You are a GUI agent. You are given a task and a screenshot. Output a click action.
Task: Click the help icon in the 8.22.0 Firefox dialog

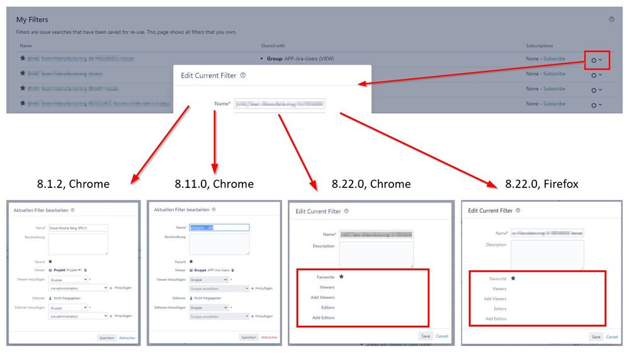(518, 210)
